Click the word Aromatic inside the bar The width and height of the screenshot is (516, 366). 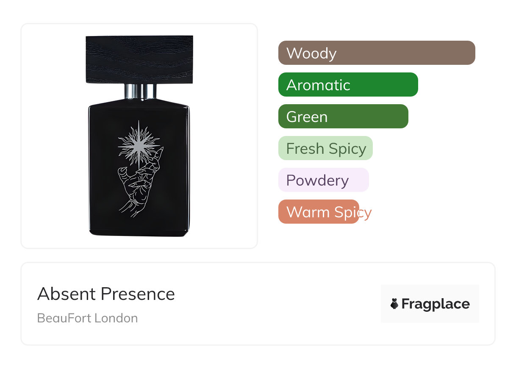point(318,85)
